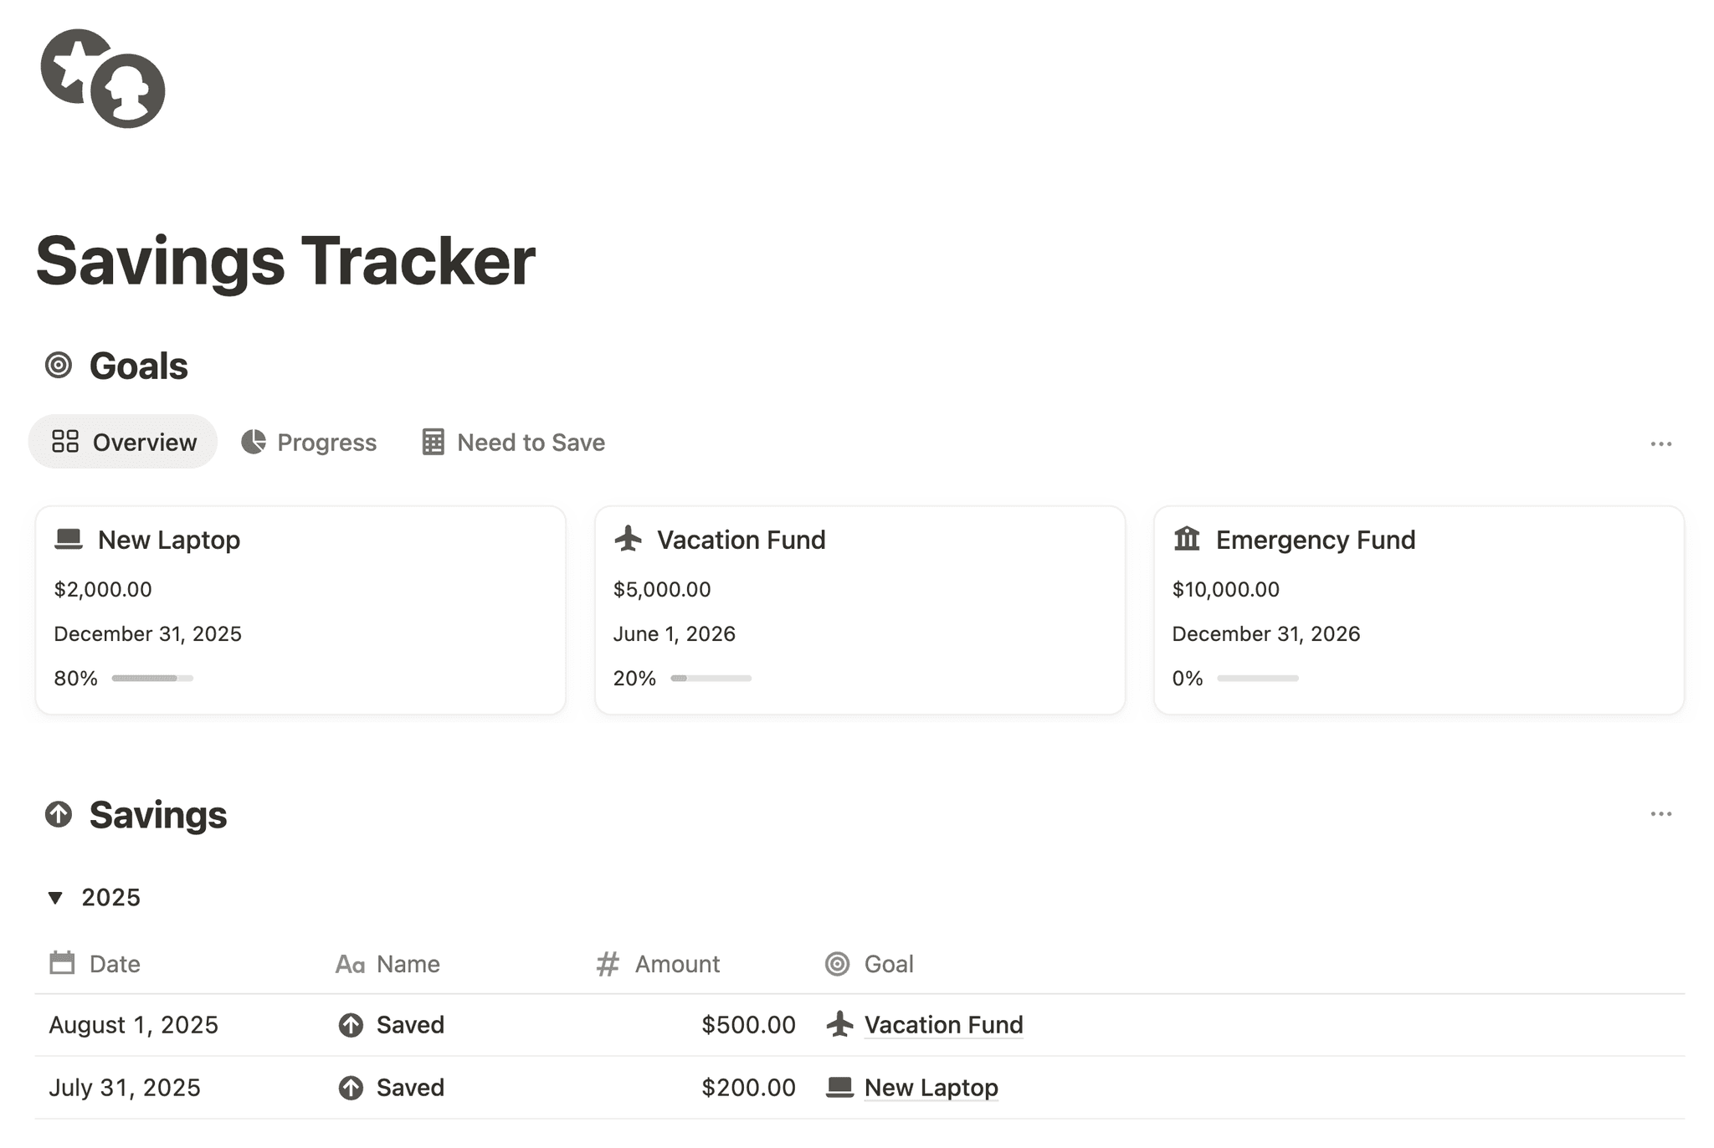Click the calendar icon in the Date column header

[62, 963]
